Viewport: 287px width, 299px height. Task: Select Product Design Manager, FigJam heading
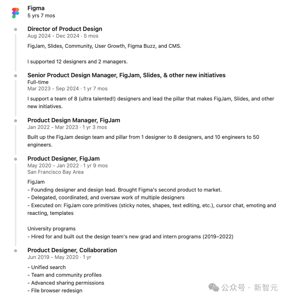coord(74,120)
